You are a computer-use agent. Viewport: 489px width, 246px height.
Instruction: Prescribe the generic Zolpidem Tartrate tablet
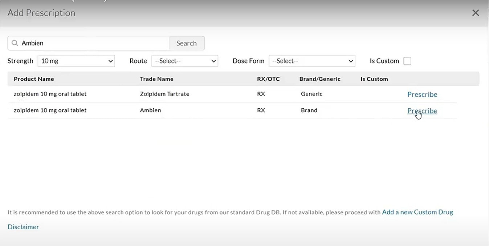coord(422,94)
